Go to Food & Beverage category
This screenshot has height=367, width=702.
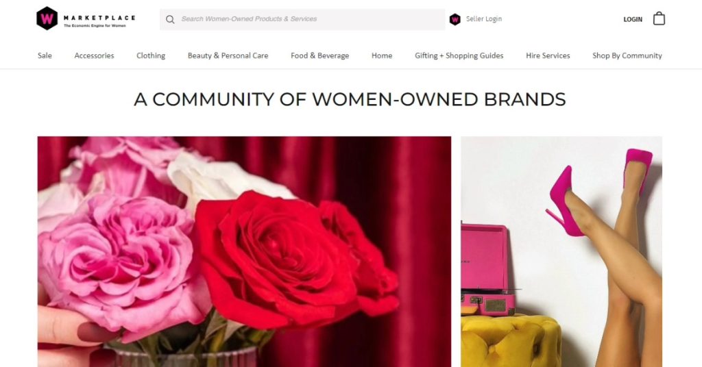[x=319, y=55]
